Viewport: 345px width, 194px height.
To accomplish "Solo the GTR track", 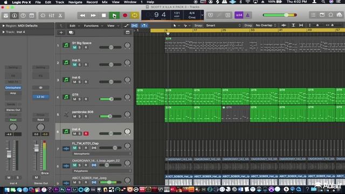I will tap(80, 99).
